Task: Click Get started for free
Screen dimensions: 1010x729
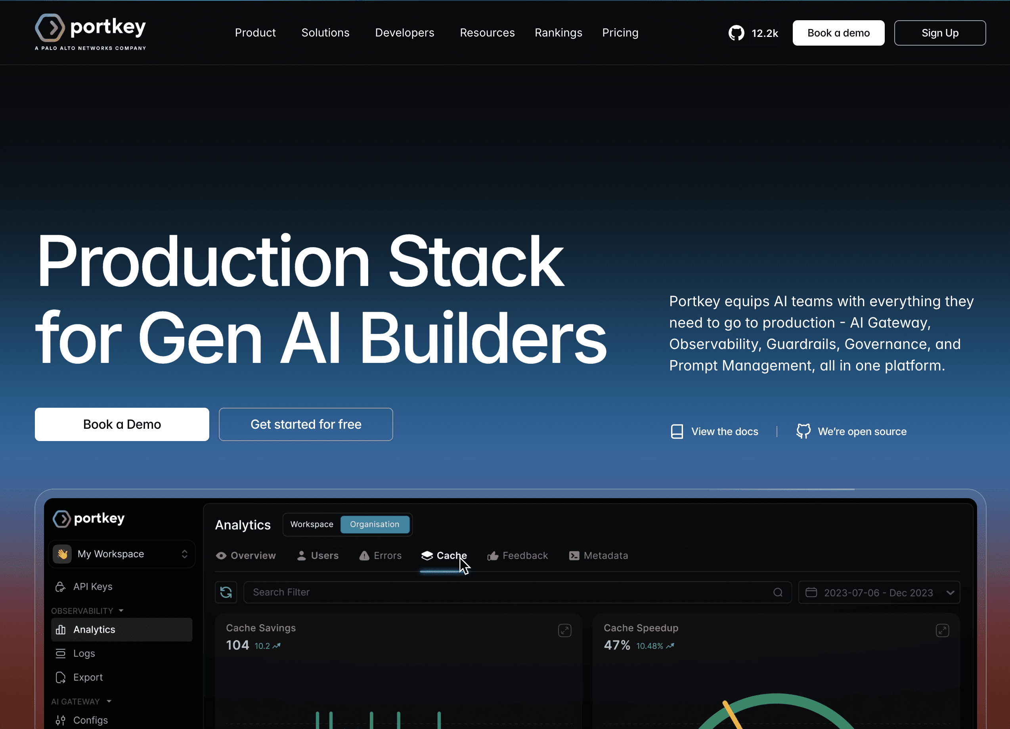Action: [306, 424]
